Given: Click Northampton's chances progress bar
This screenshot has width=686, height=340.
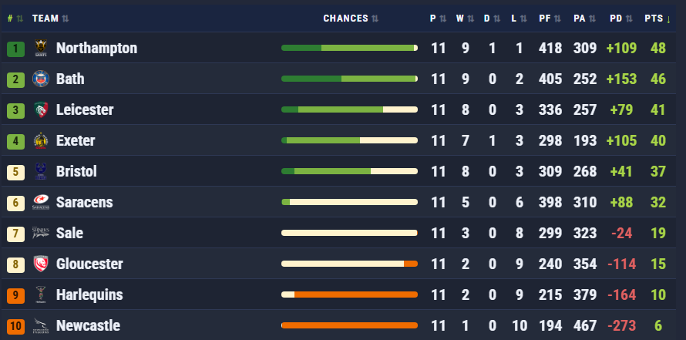Looking at the screenshot, I should coord(349,49).
